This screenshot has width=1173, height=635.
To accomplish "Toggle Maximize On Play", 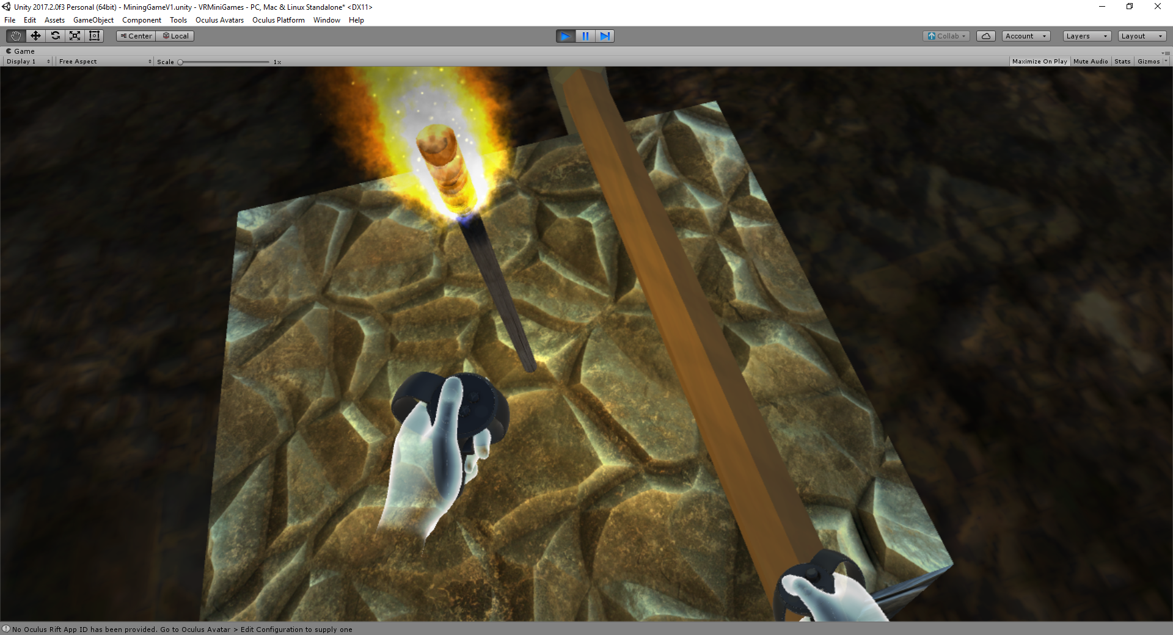I will tap(1039, 62).
